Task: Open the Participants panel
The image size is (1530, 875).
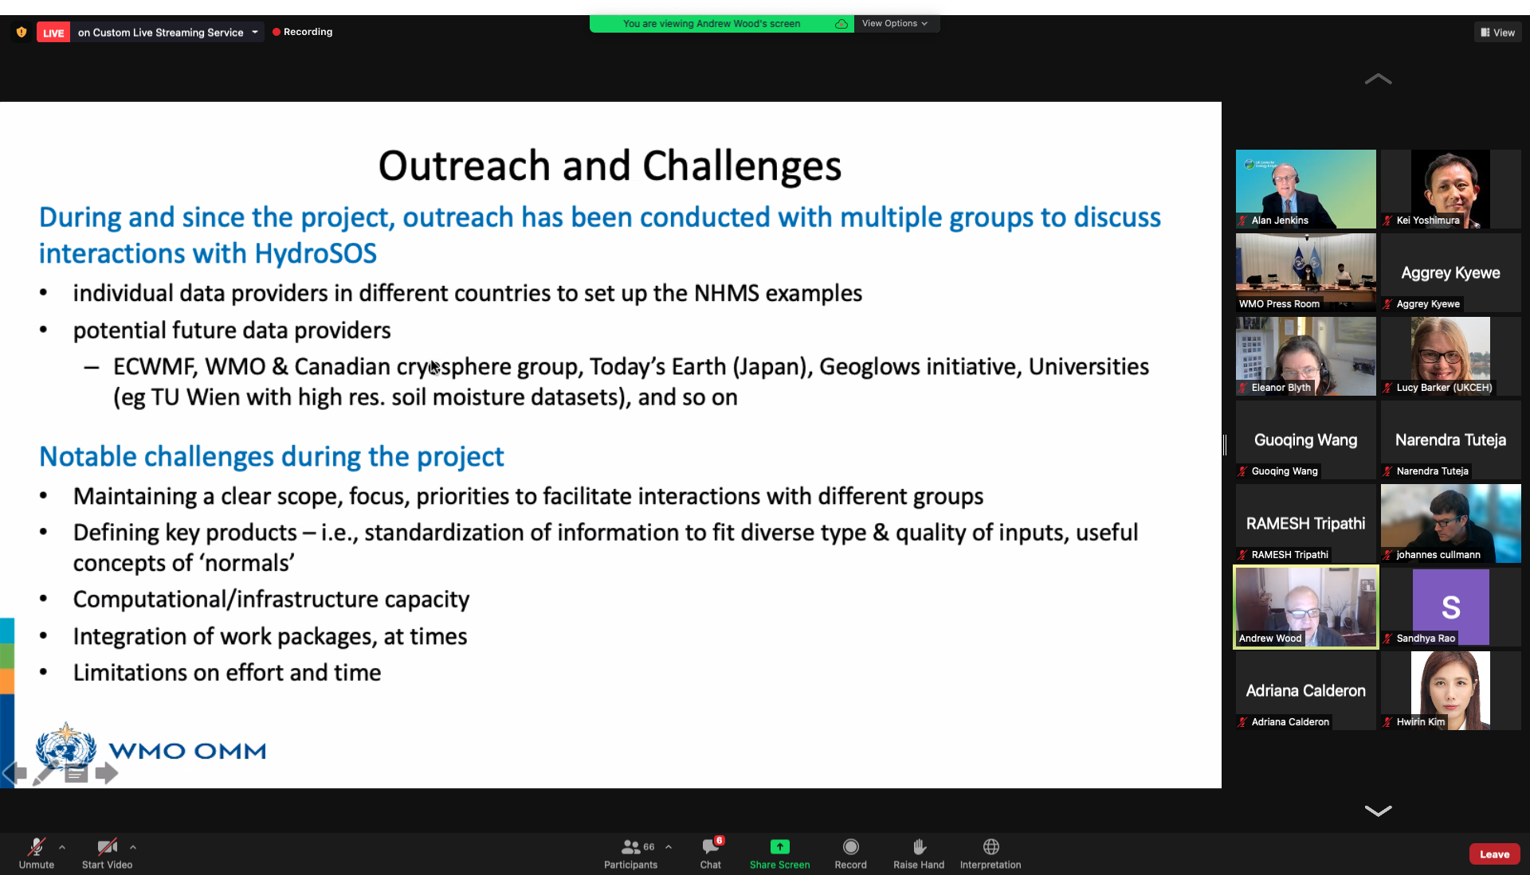Action: pos(630,854)
